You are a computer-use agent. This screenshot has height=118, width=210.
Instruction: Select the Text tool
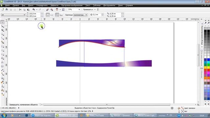[2, 62]
